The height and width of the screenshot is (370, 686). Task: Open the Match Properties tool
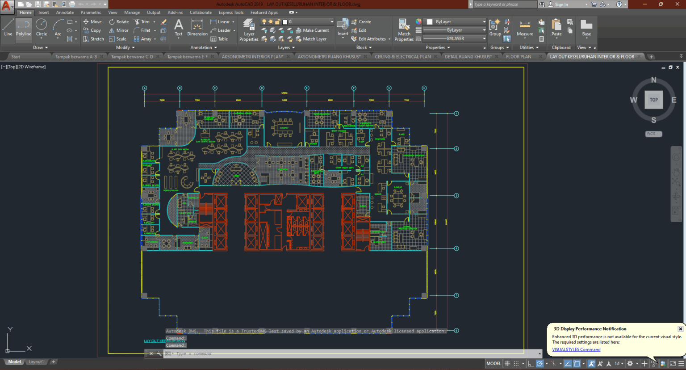403,29
